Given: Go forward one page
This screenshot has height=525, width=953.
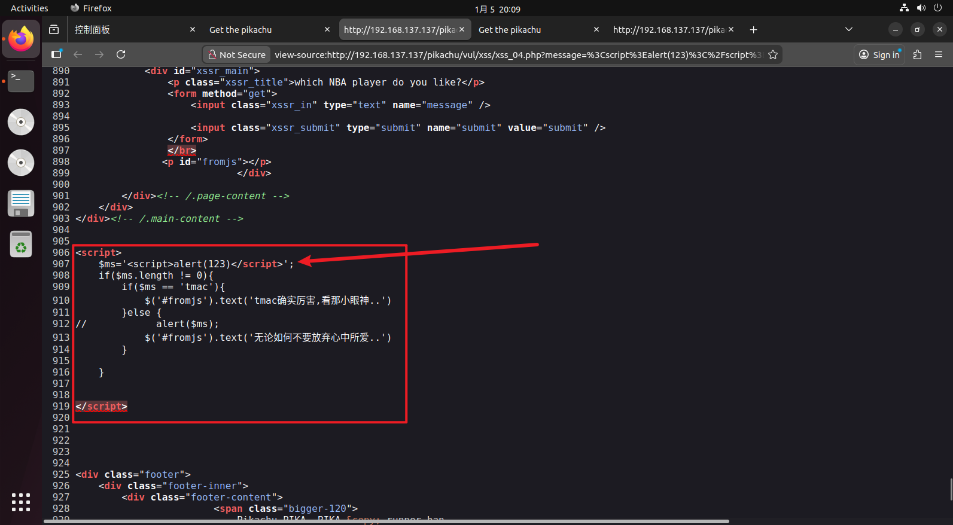Looking at the screenshot, I should pyautogui.click(x=99, y=54).
